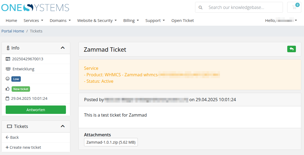This screenshot has width=304, height=155.
Task: Click Create new ticket link
Action: pos(24,147)
